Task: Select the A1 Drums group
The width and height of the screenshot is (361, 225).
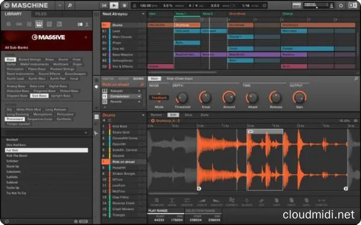Action: (123, 25)
